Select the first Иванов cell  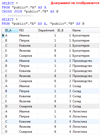28,35
